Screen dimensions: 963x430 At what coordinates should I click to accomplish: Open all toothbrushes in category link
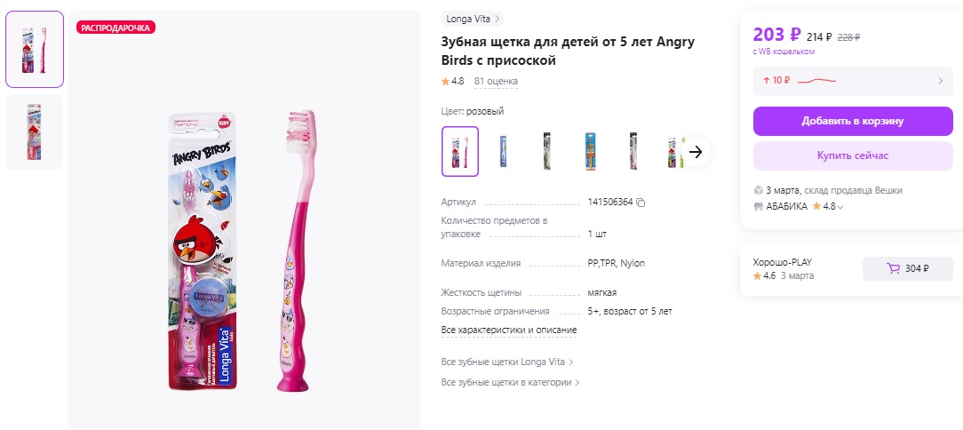coord(511,383)
